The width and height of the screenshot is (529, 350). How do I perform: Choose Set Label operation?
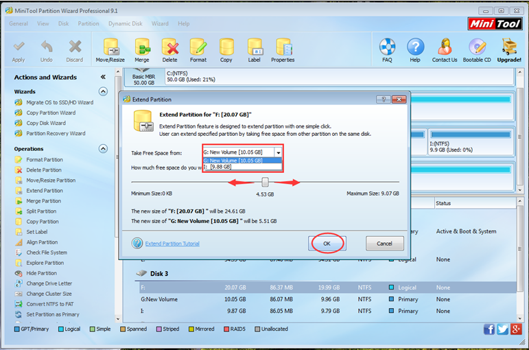pyautogui.click(x=37, y=232)
